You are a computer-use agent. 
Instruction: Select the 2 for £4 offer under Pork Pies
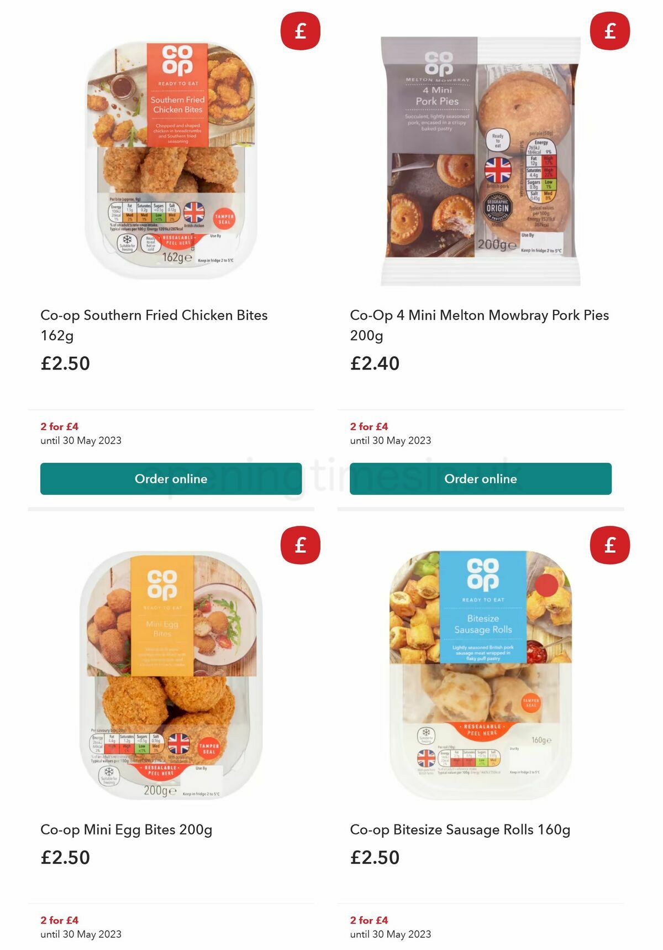(368, 426)
